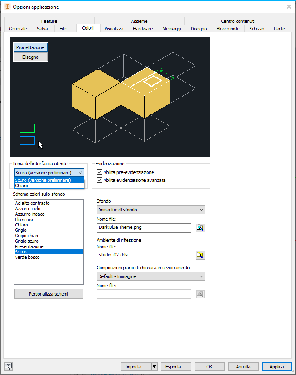Click the green rectangle color sample in preview
Image resolution: width=296 pixels, height=375 pixels.
pos(27,128)
